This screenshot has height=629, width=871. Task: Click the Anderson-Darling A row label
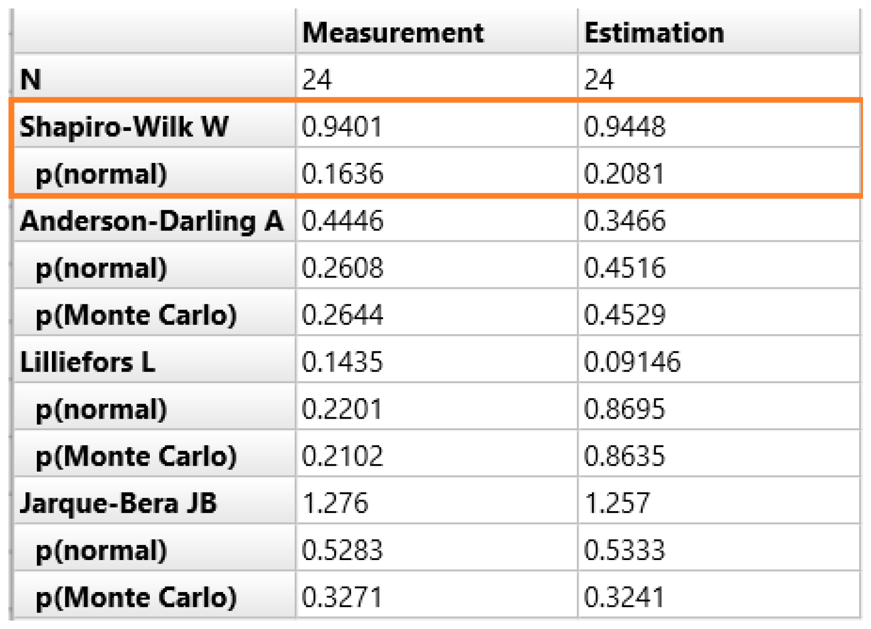coord(152,221)
